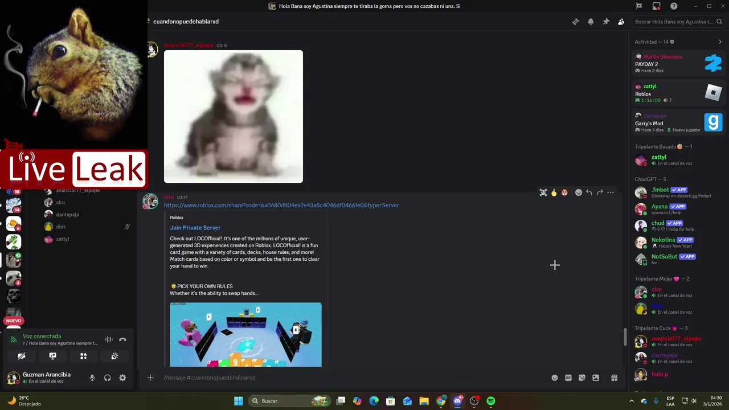Select chud bot in member list

[x=678, y=225]
